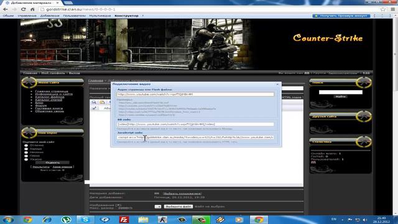Open FileZilla from taskbar
This screenshot has height=224, width=398.
[124, 220]
